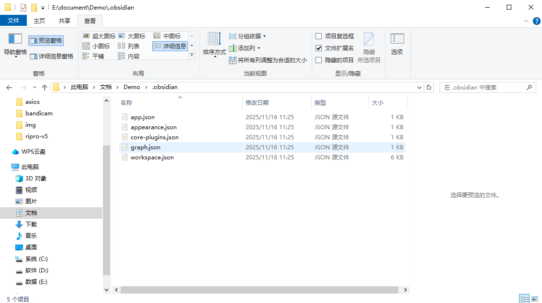Click the refresh button beside address bar
Image resolution: width=542 pixels, height=303 pixels.
429,87
